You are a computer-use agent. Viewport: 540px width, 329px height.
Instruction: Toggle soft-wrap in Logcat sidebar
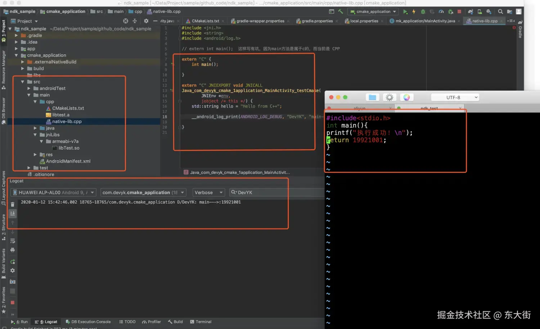(13, 241)
